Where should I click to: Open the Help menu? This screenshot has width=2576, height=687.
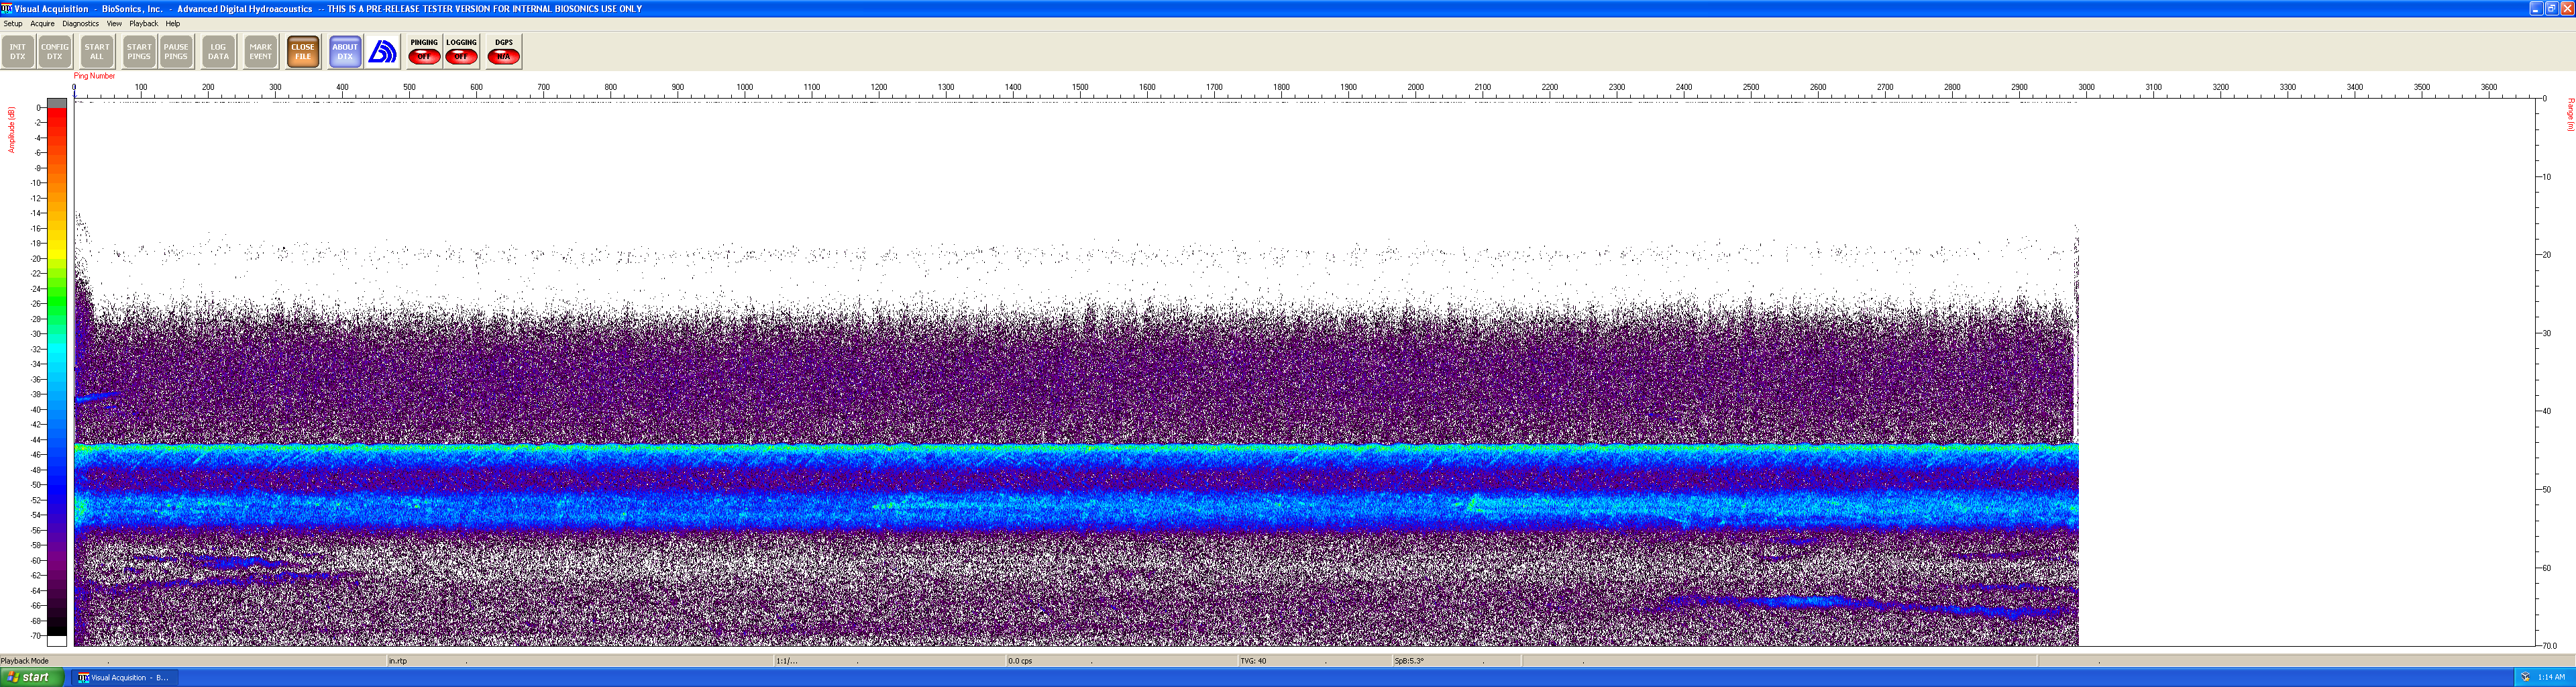(173, 23)
